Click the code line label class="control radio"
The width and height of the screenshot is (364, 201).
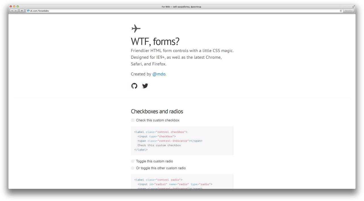tap(158, 179)
